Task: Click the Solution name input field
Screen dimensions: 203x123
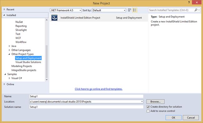Action: coord(86,107)
